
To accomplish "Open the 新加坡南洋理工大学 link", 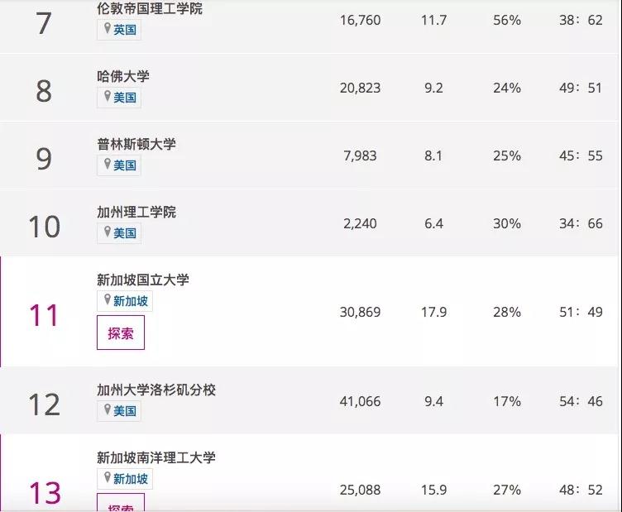I will [x=156, y=457].
